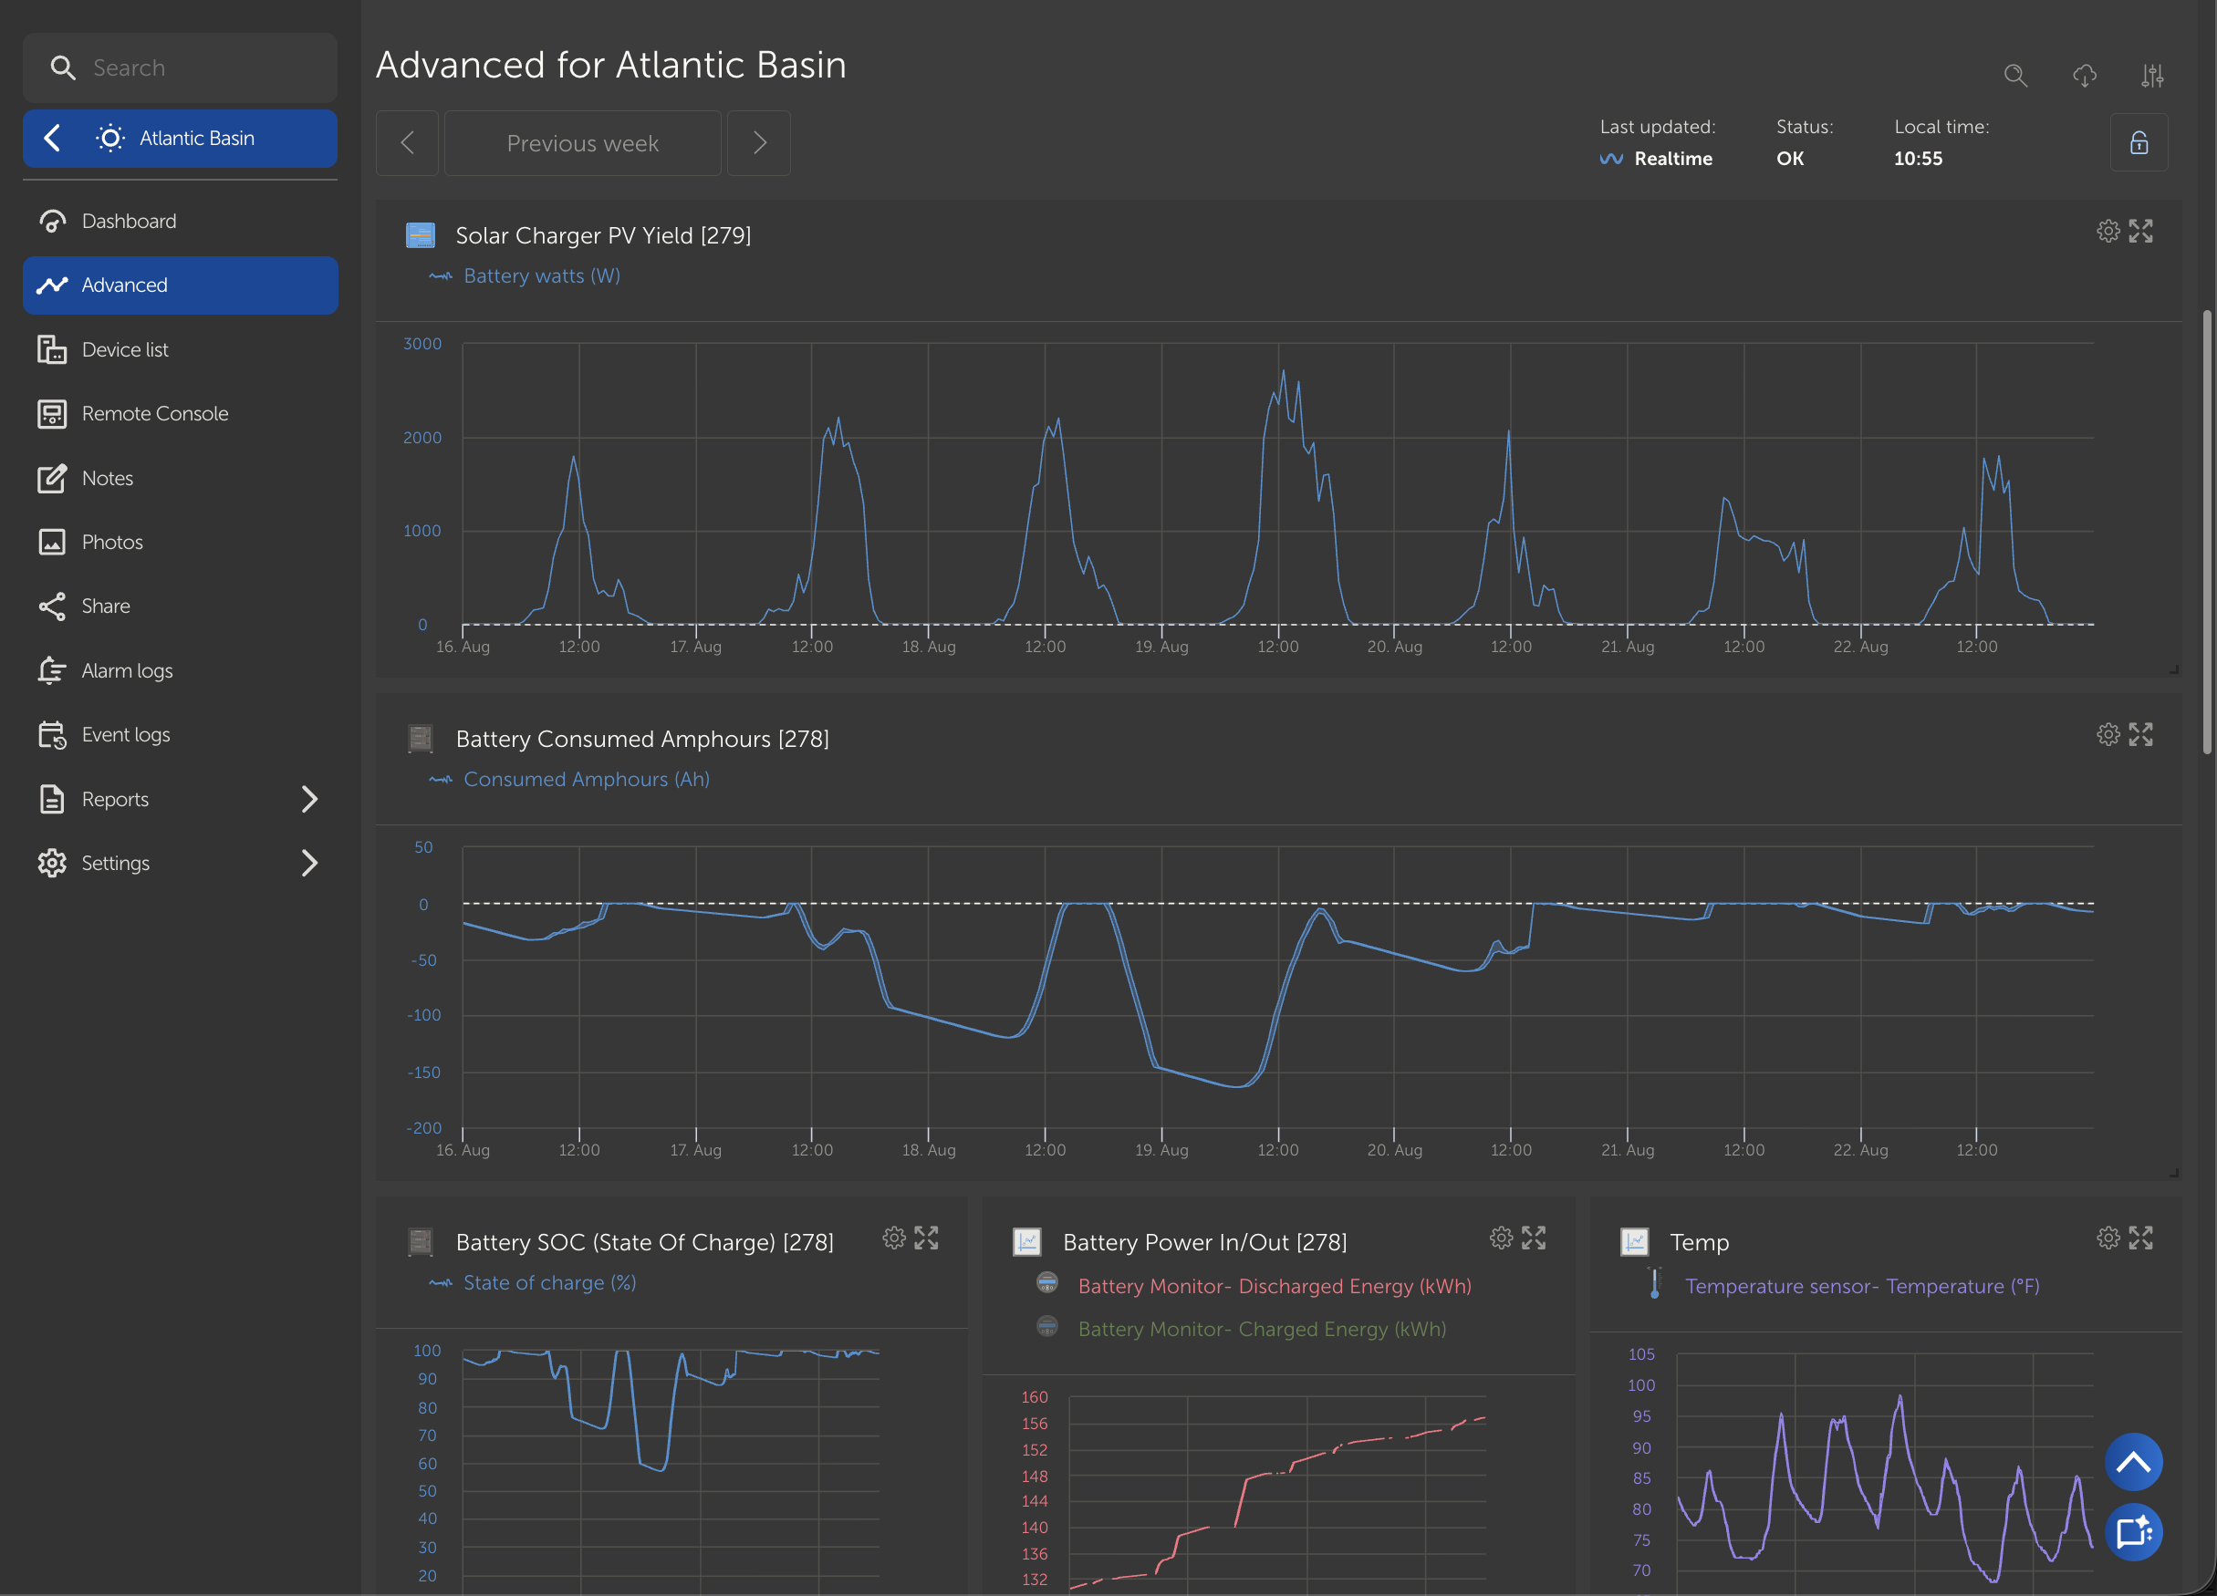
Task: Click the download cloud icon in header
Action: point(2084,76)
